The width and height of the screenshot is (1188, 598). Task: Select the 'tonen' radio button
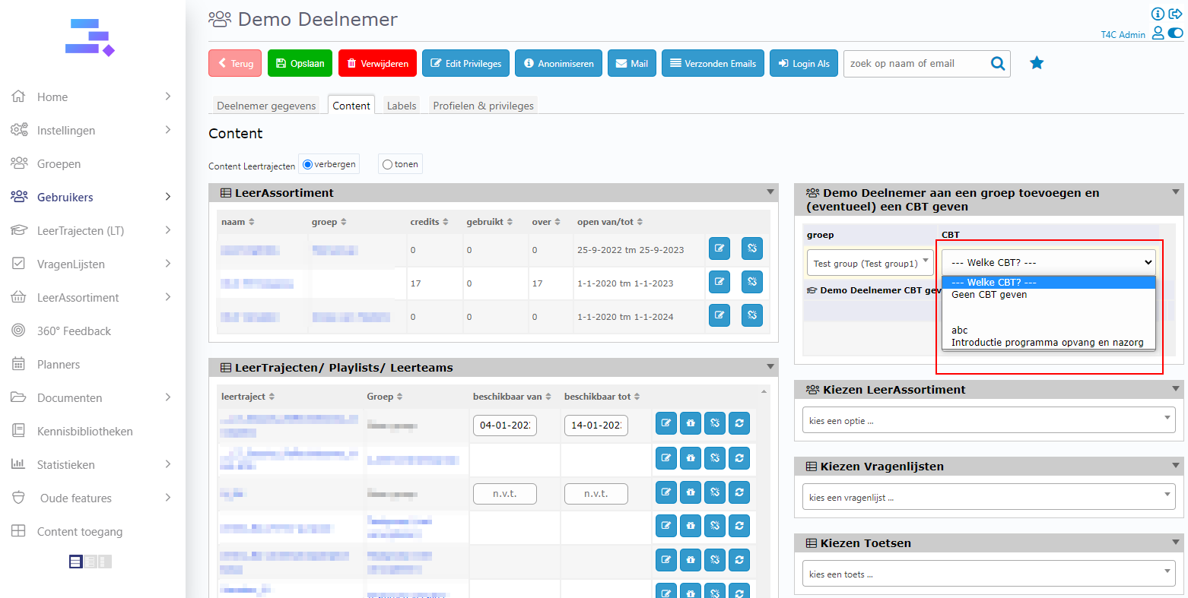coord(387,164)
